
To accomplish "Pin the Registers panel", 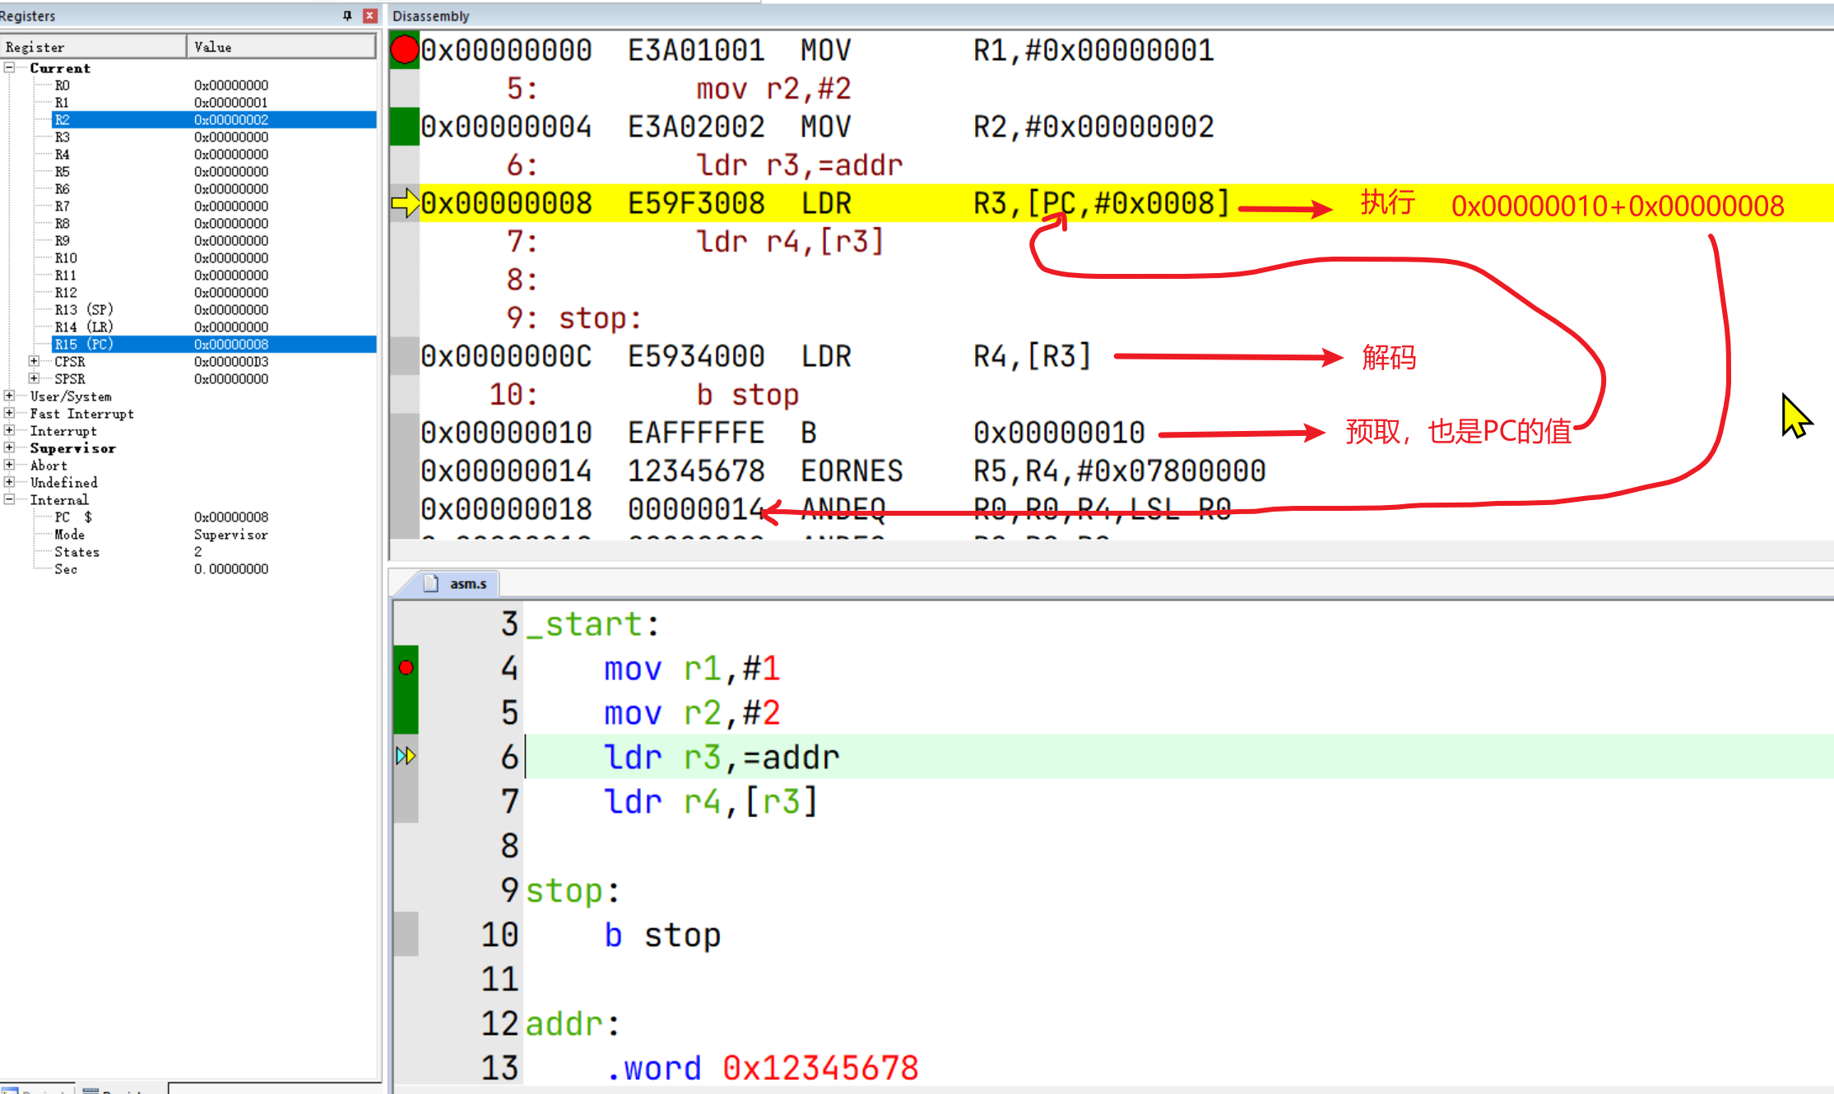I will 346,16.
